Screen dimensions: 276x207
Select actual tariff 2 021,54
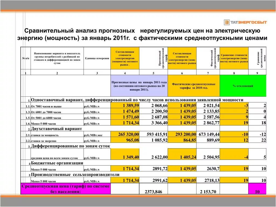[x=208, y=105]
